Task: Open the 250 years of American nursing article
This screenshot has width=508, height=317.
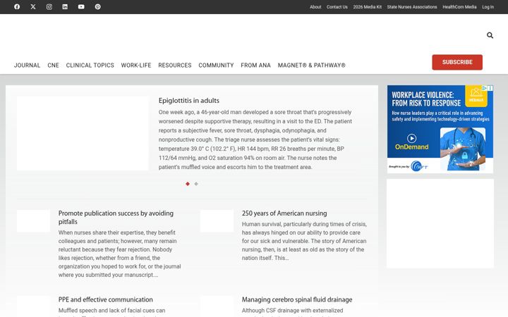Action: coord(284,213)
